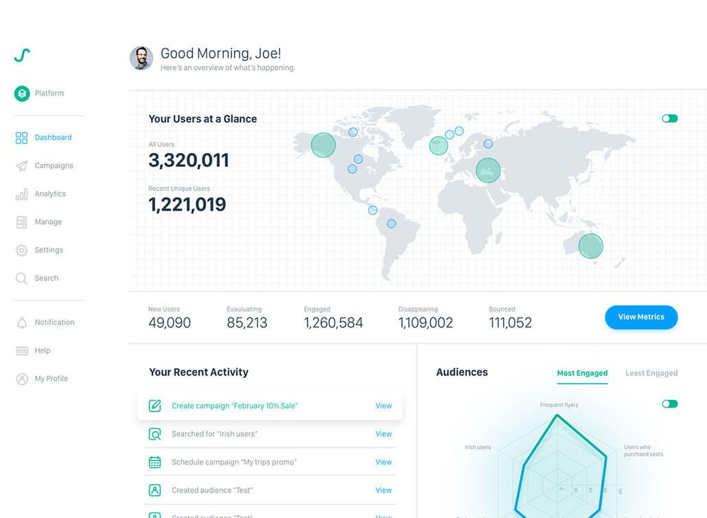707x518 pixels.
Task: Open Settings from the sidebar
Action: [x=48, y=250]
